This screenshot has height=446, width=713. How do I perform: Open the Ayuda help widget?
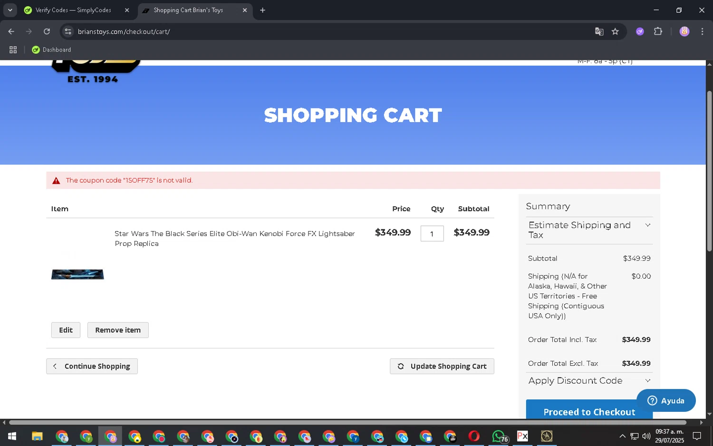click(x=666, y=400)
